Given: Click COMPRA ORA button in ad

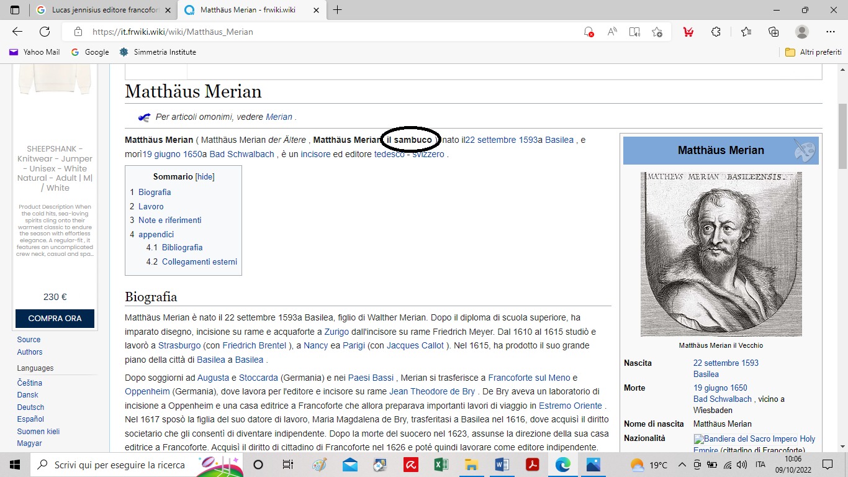Looking at the screenshot, I should 55,319.
